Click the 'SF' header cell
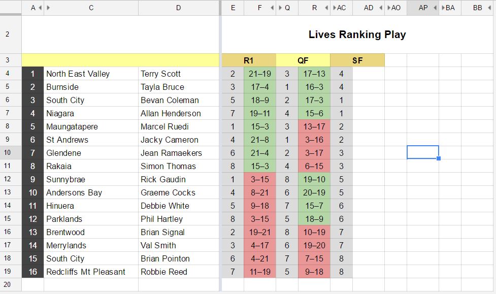Image resolution: width=496 pixels, height=294 pixels. point(356,59)
